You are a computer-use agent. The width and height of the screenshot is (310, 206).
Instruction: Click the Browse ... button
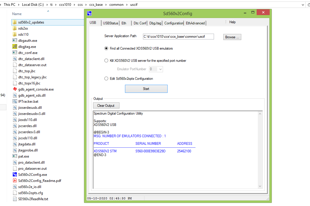tap(232, 37)
